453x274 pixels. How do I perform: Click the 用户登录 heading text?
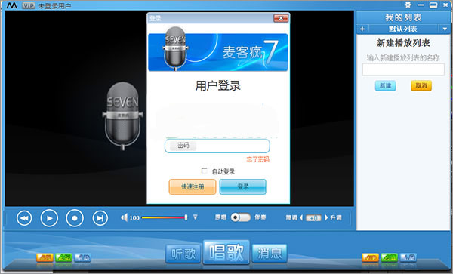[x=218, y=85]
